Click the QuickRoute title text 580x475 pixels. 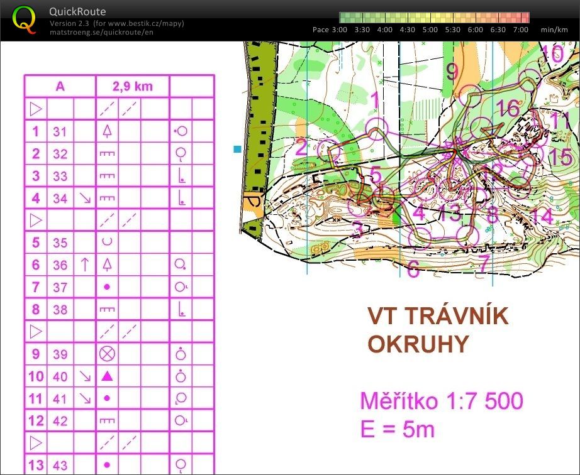(77, 11)
